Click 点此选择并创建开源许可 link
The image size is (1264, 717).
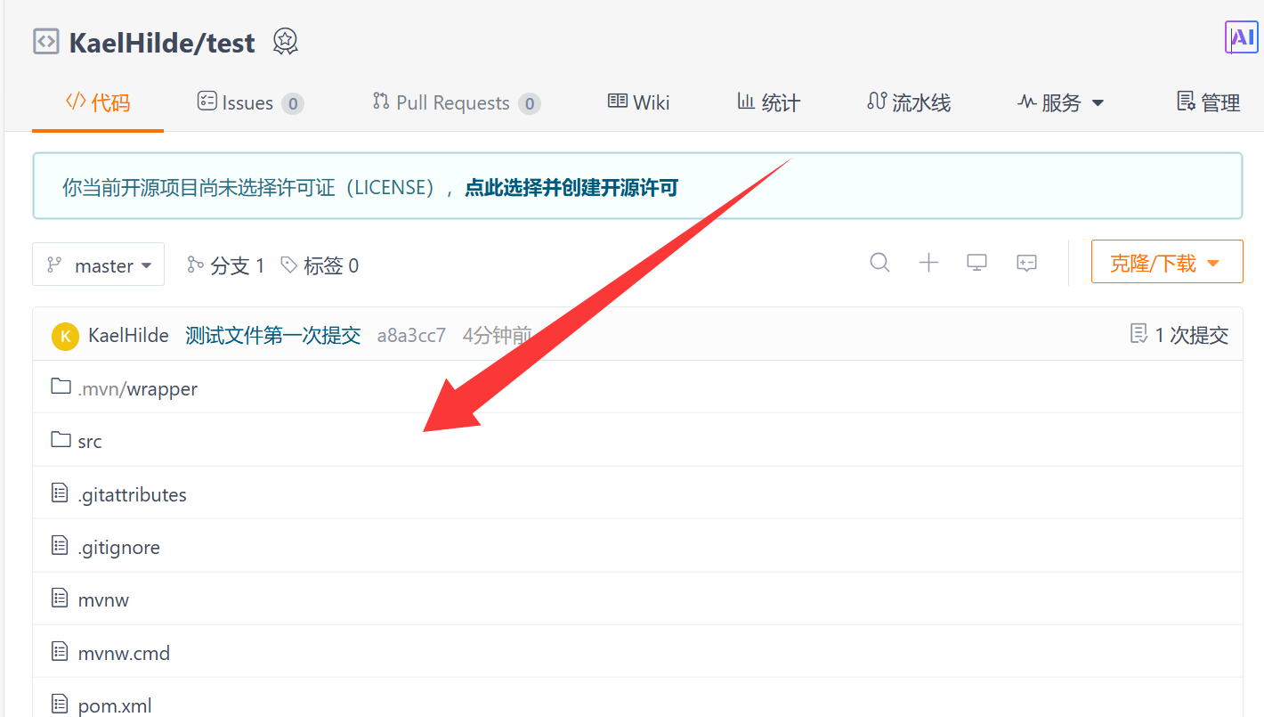pos(571,187)
